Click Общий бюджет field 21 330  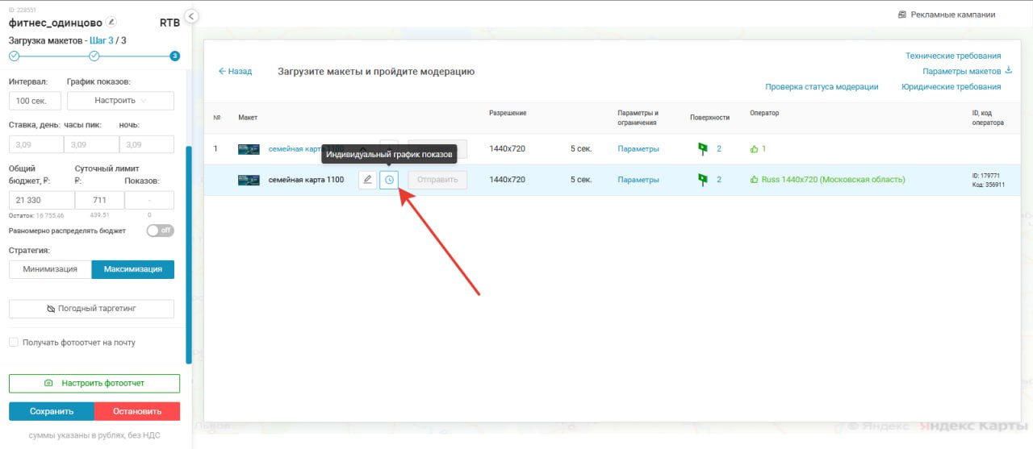pyautogui.click(x=41, y=201)
